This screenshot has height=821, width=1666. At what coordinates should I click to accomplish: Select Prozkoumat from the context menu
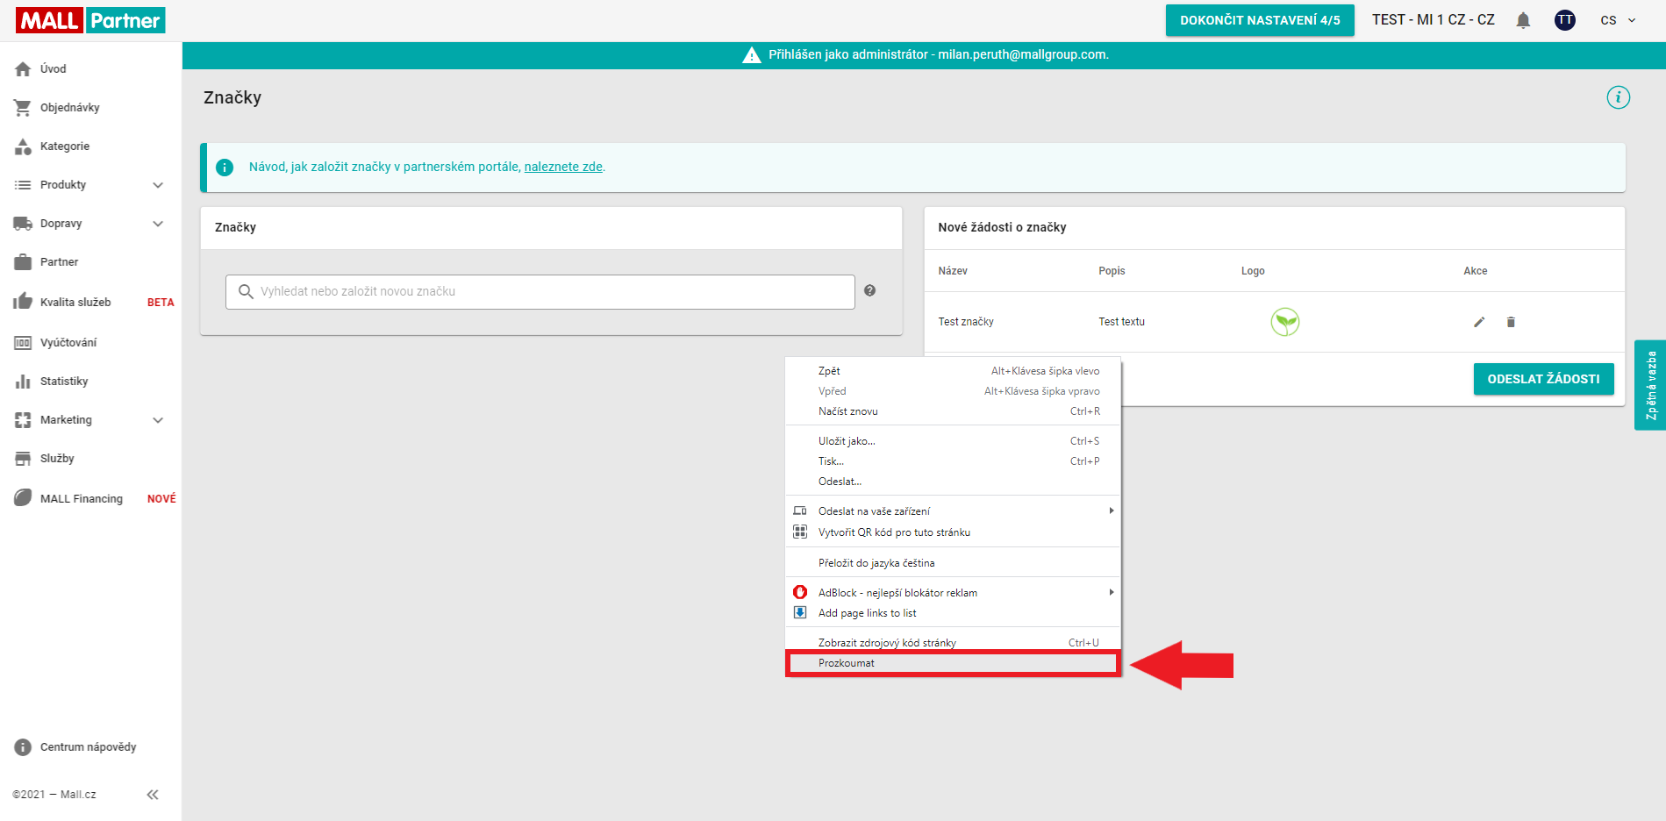click(x=846, y=663)
